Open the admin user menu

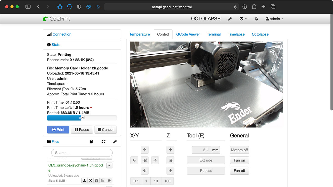point(274,19)
